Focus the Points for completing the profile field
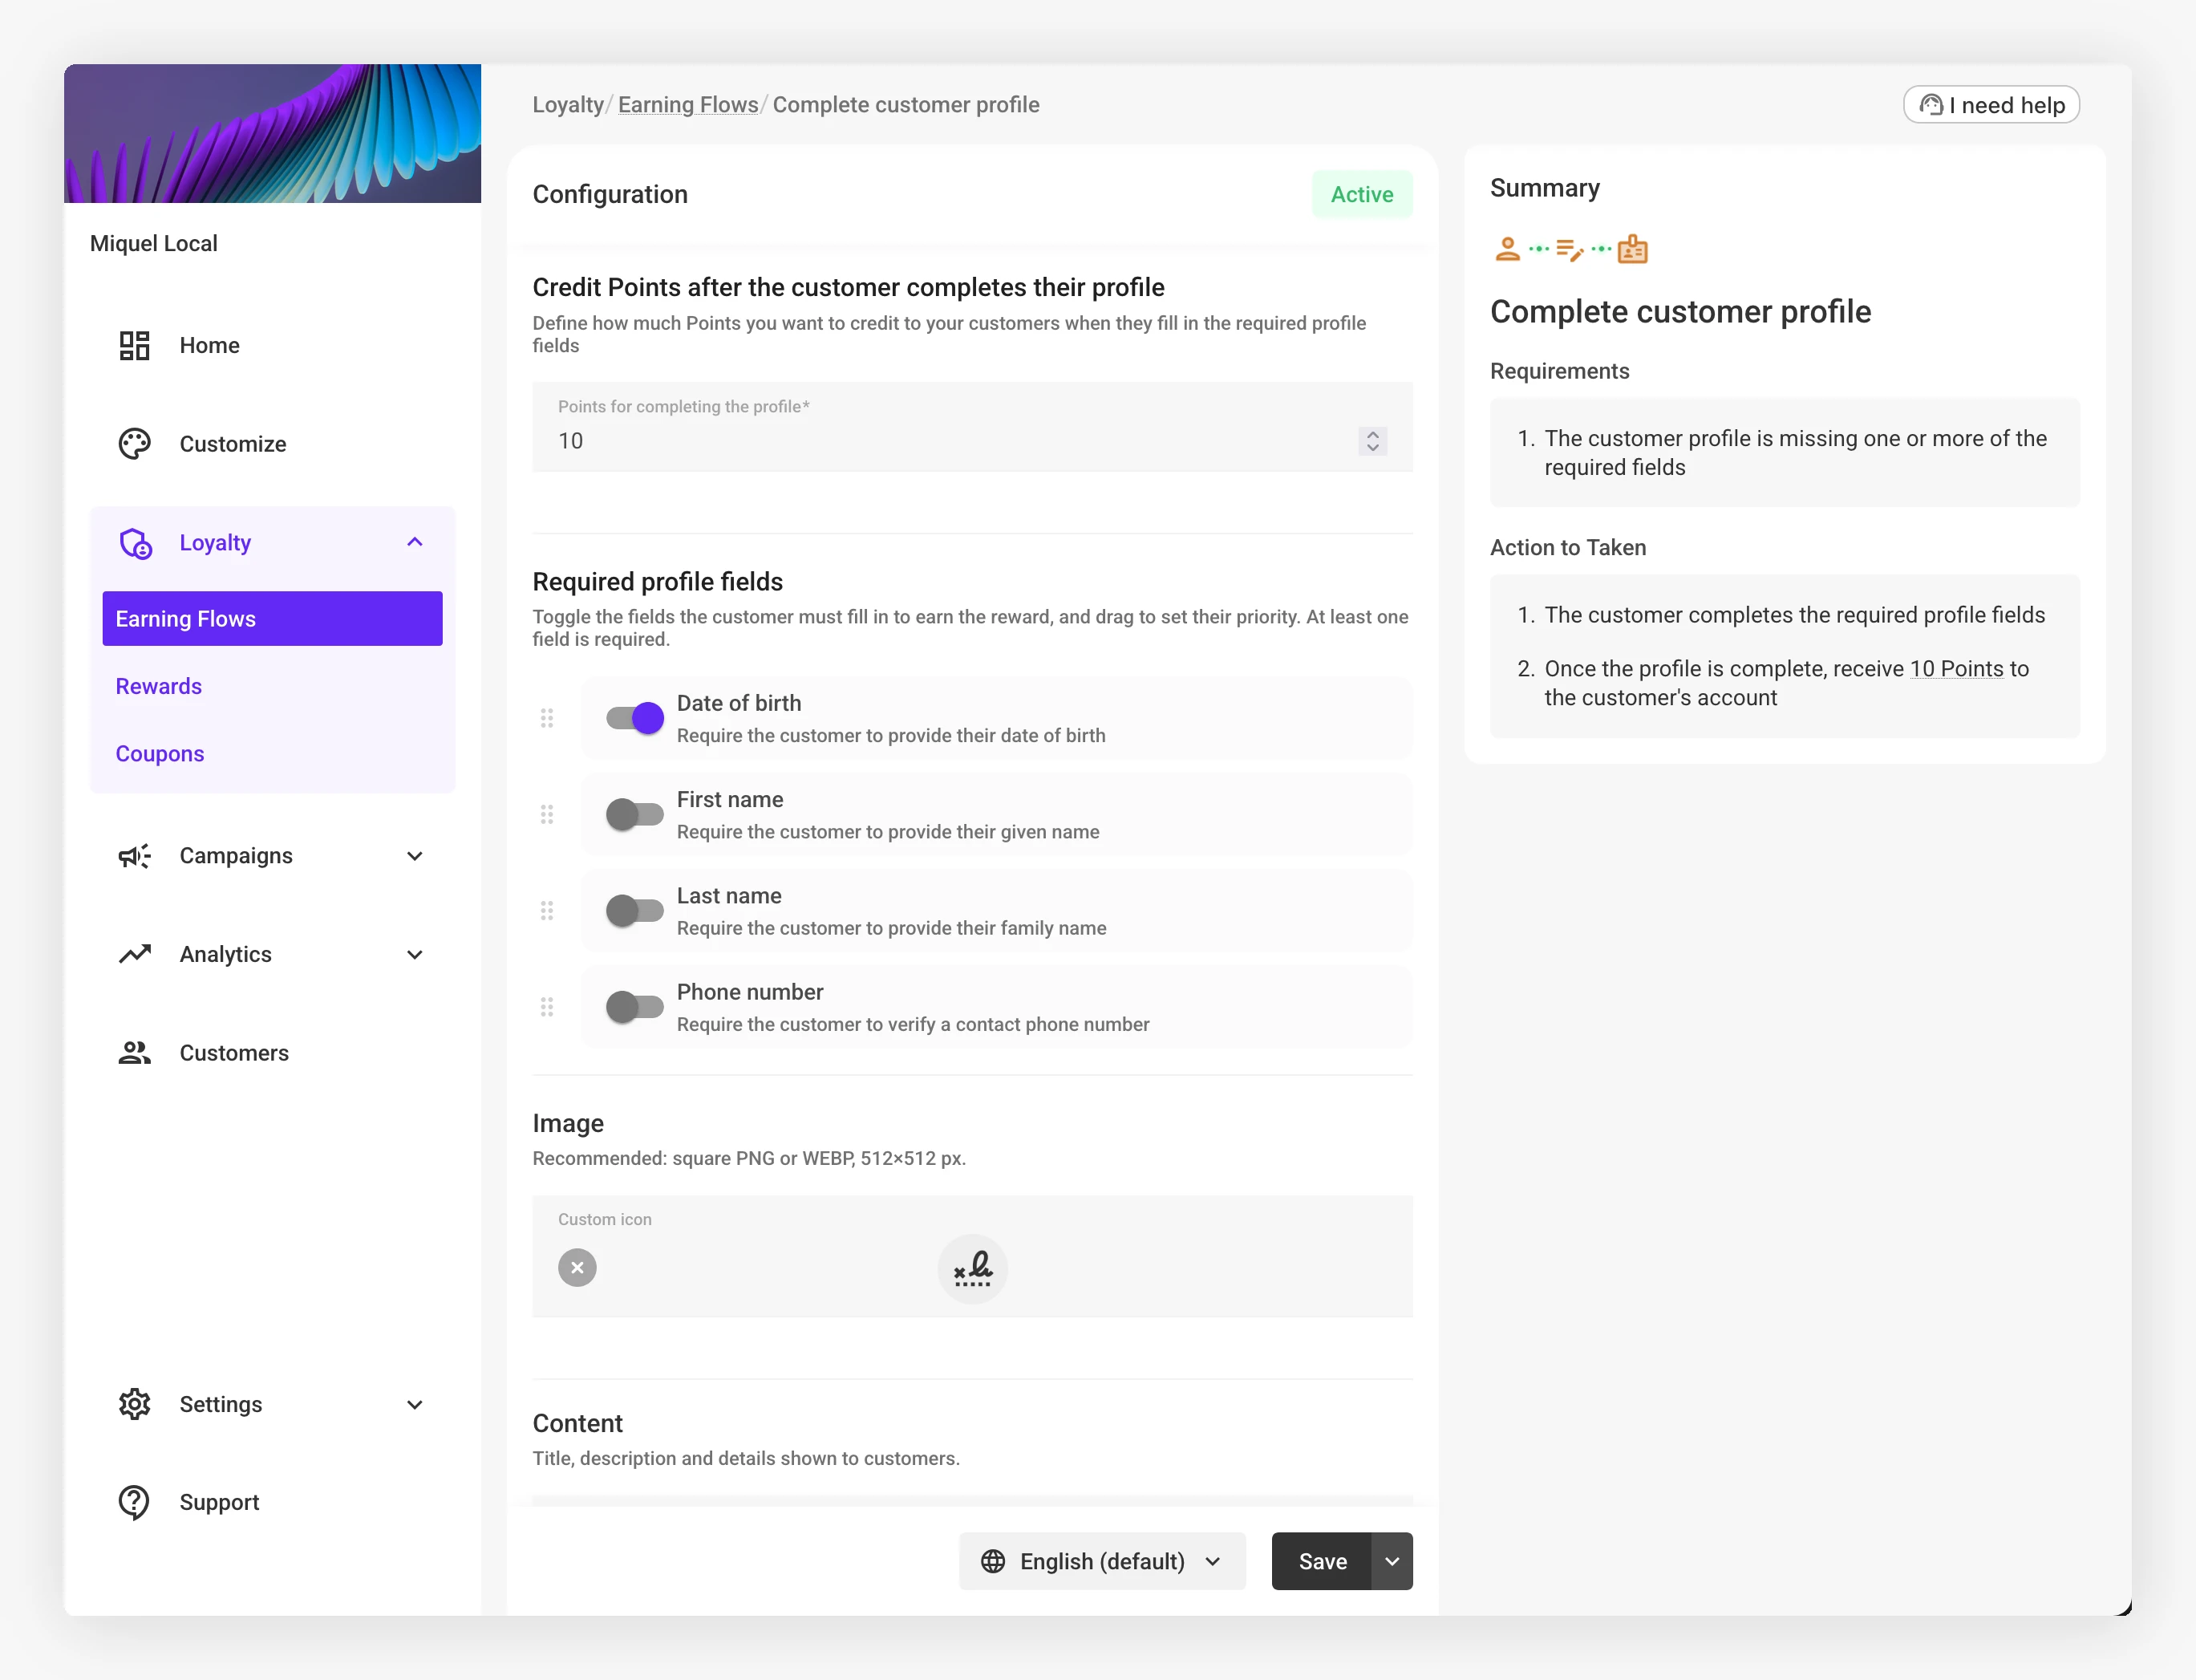This screenshot has width=2196, height=1680. [971, 427]
